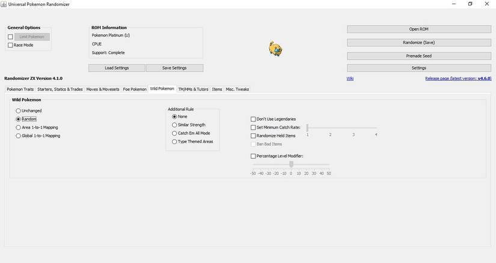The image size is (496, 263).
Task: Click the disabled Limit Pokemon button
Action: pos(32,37)
